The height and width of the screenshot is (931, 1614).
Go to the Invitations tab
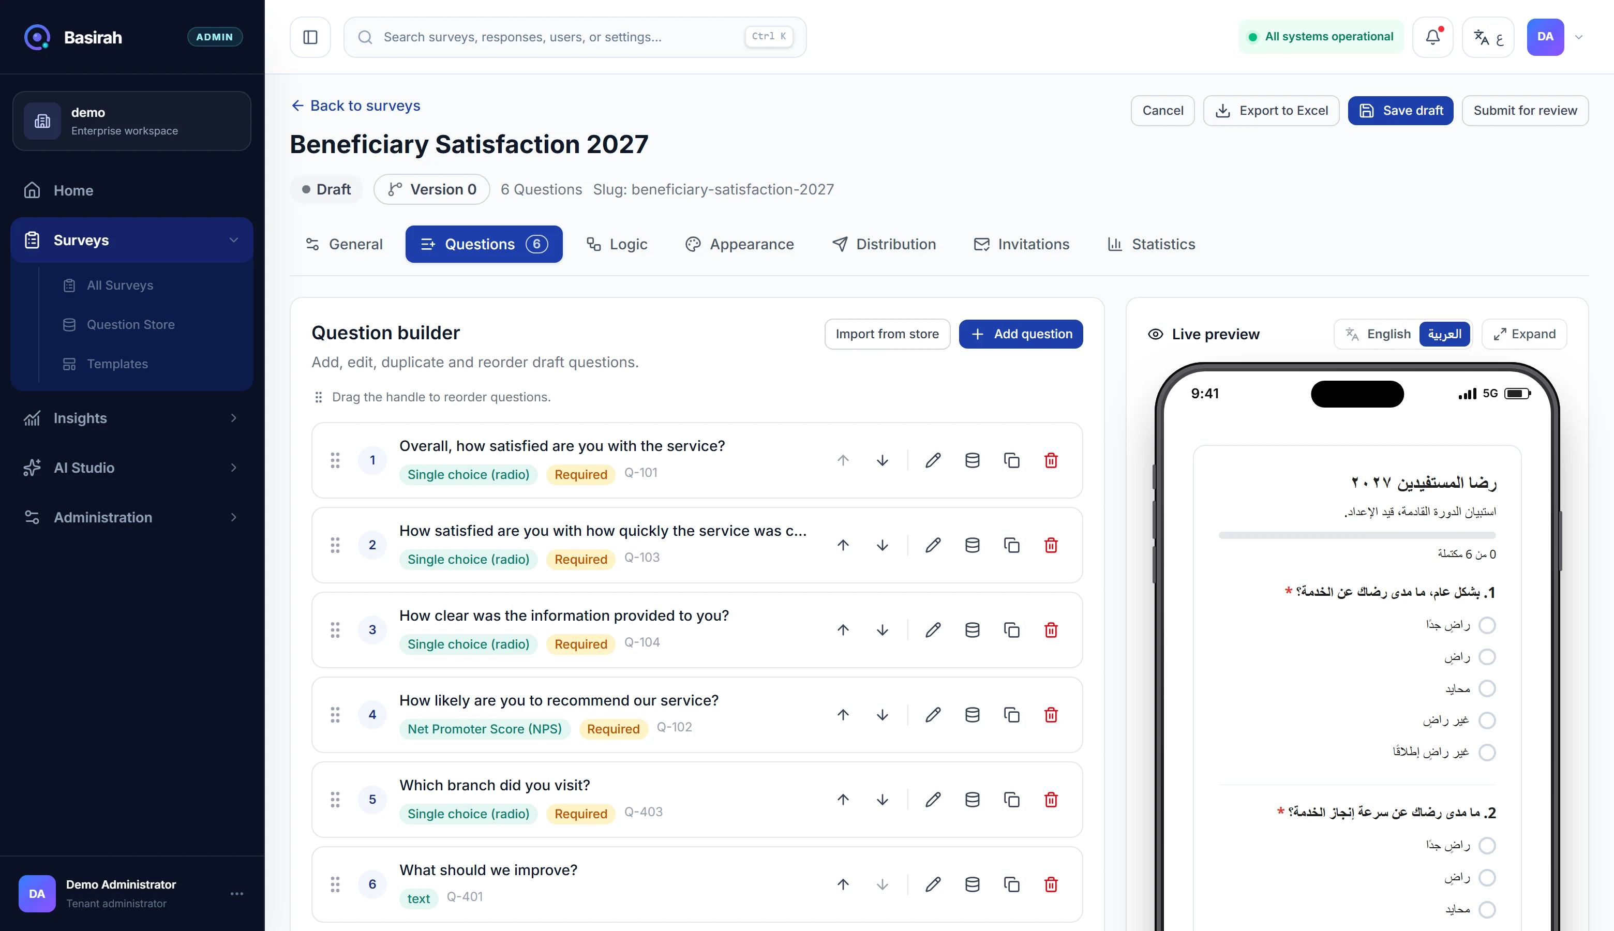[x=1021, y=244]
